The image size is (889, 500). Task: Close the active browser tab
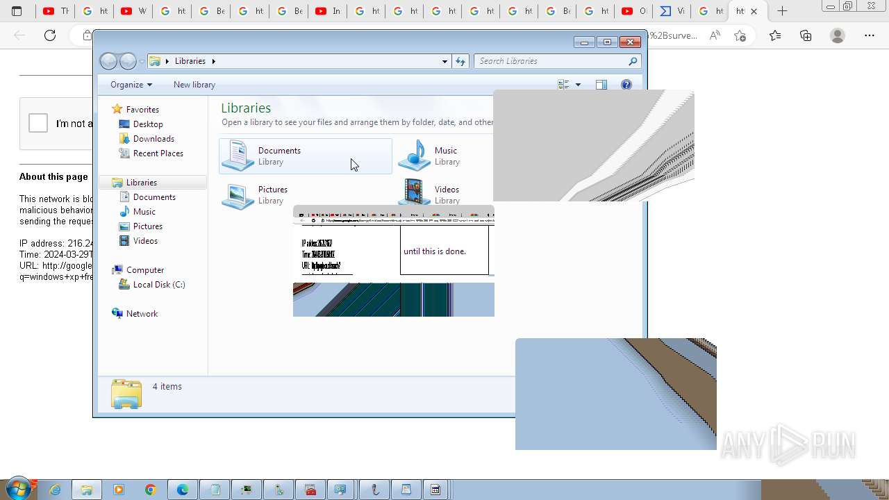tap(754, 11)
